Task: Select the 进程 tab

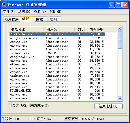Action: coord(27,19)
